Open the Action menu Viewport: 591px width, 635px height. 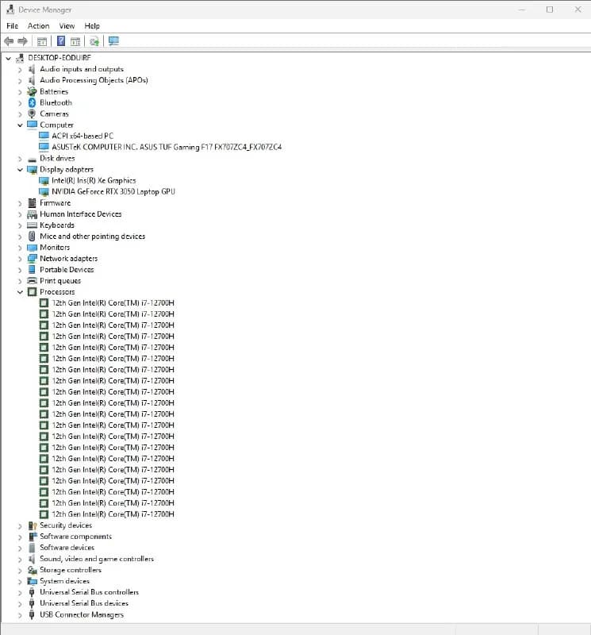pos(38,26)
